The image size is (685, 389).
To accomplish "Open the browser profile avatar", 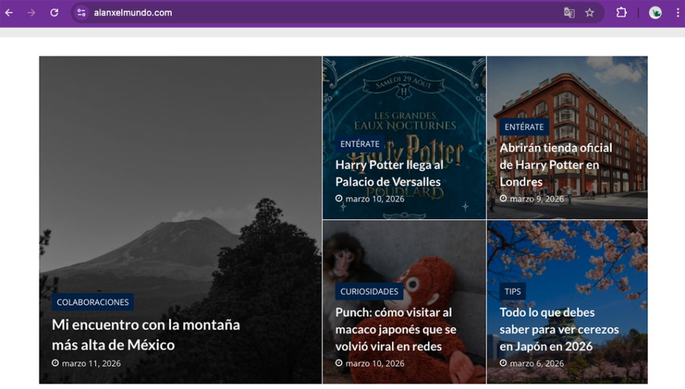I will [x=655, y=13].
